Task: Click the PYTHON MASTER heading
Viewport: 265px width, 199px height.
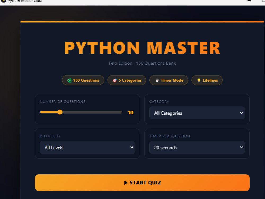Action: pos(142,48)
